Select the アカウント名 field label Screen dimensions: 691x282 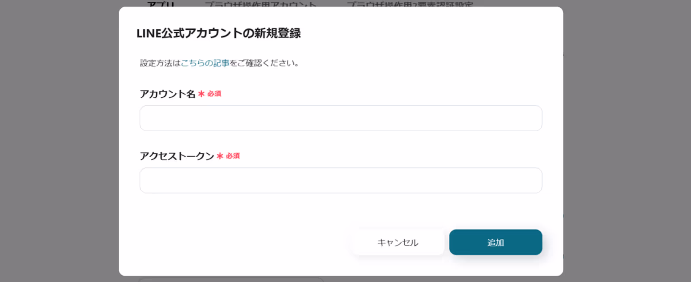pyautogui.click(x=168, y=94)
